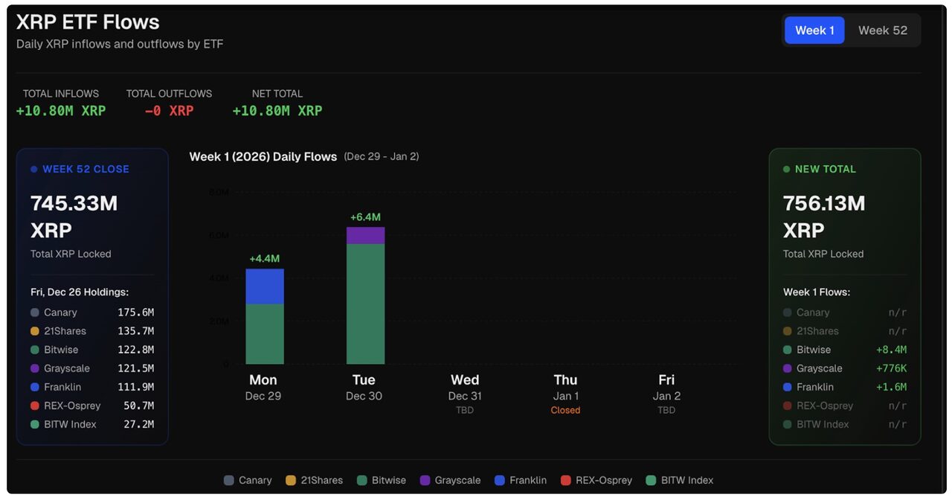952x503 pixels.
Task: Click Grayscale purple dot in Week 1 Flows
Action: tap(788, 368)
